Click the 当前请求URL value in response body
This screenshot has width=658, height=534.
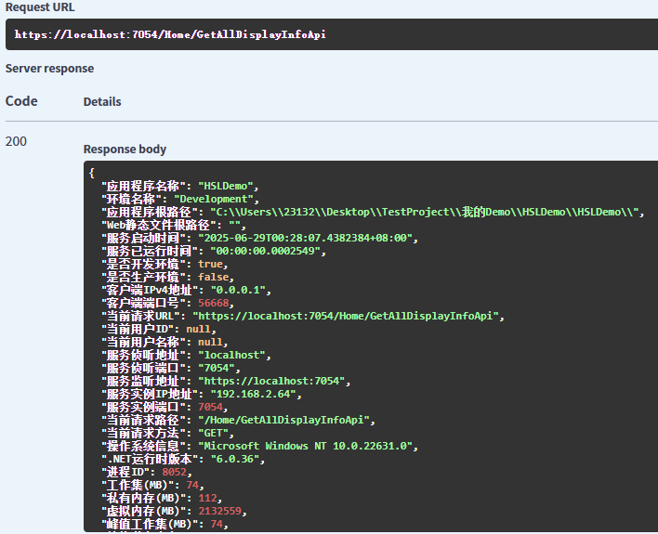tap(346, 316)
